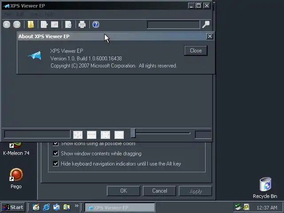Open the File menu

[x=8, y=14]
